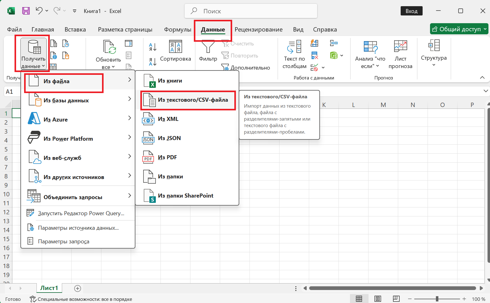This screenshot has width=490, height=303.
Task: Switch to the Главная tab
Action: (x=43, y=29)
